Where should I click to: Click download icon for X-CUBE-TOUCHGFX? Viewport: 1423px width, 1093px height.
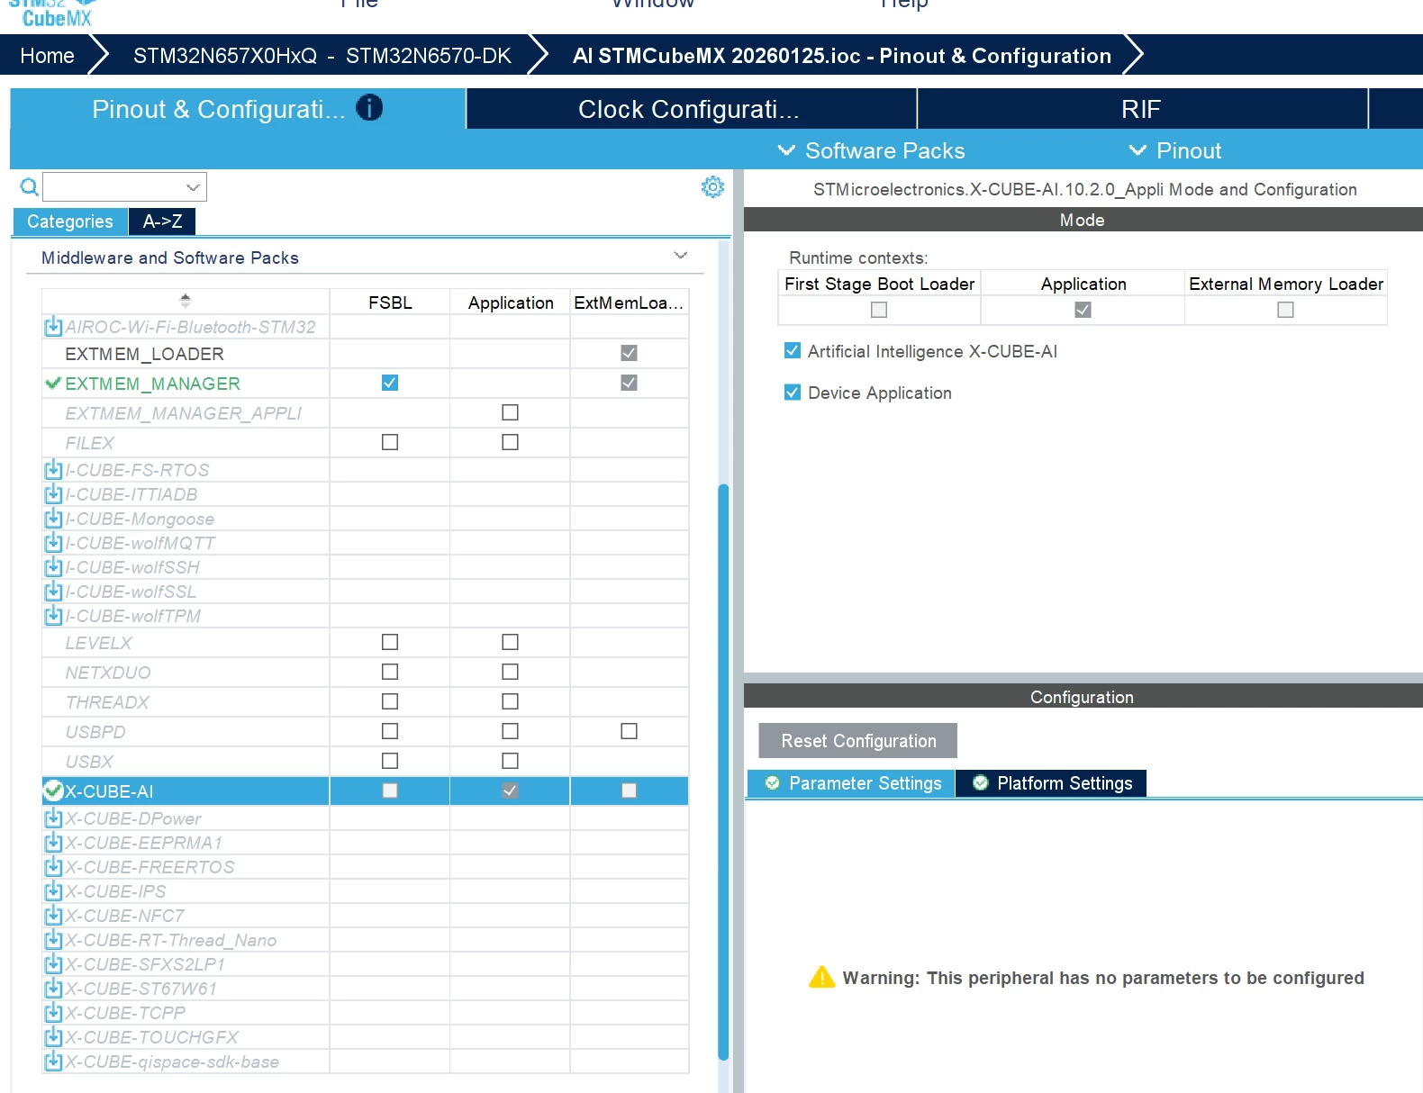click(x=53, y=1036)
